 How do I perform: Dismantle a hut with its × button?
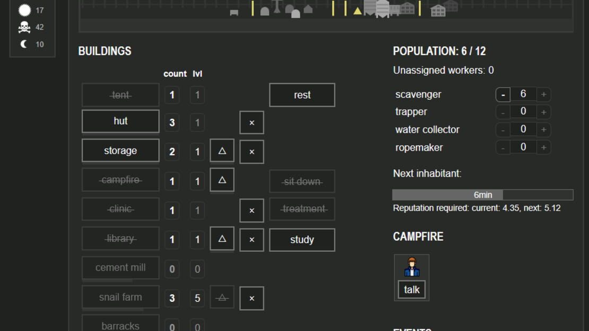[x=252, y=123]
